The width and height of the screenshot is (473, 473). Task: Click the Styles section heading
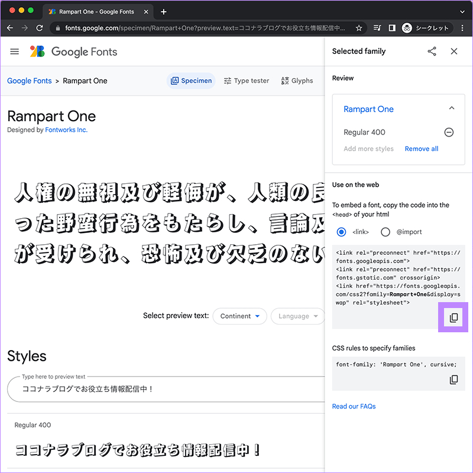[27, 356]
